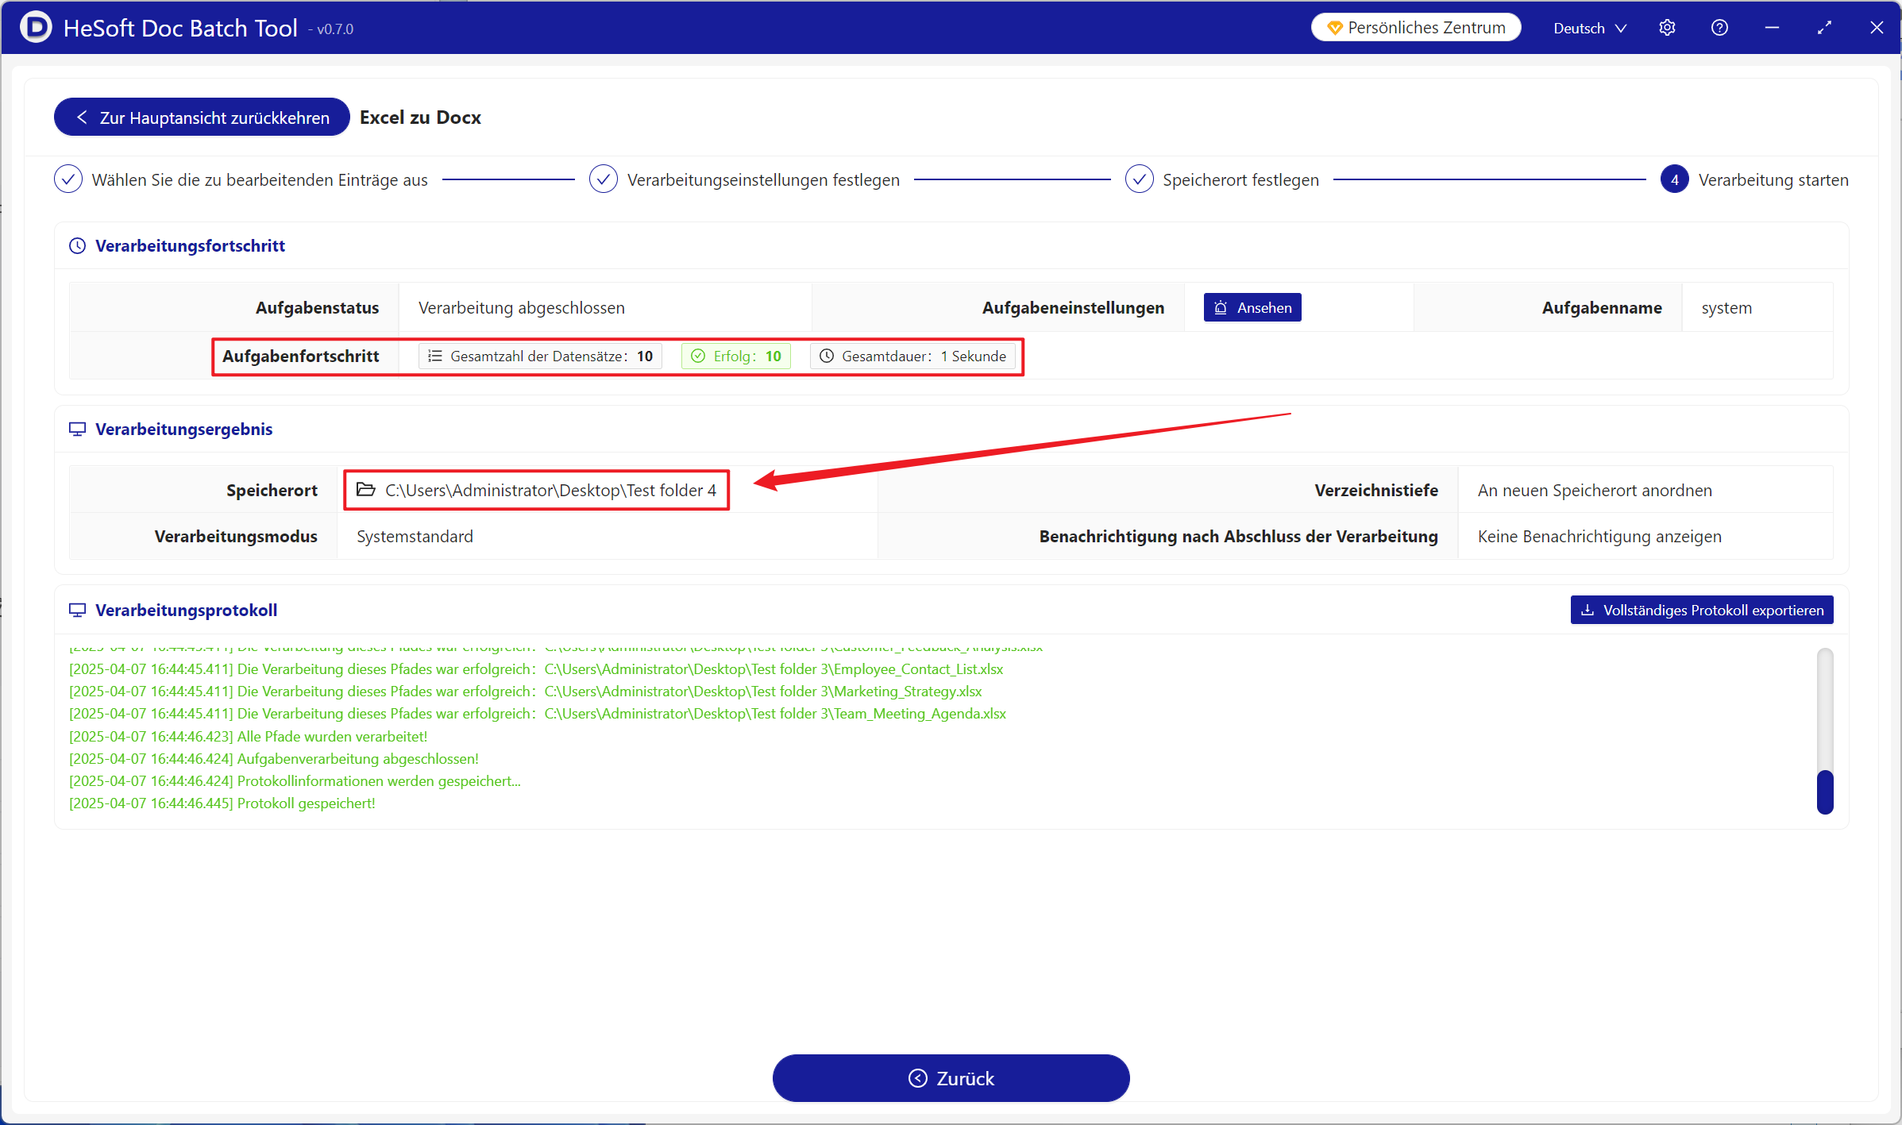This screenshot has height=1125, width=1902.
Task: Click the Verarbeitungsprotokoll section heading
Action: (x=186, y=611)
